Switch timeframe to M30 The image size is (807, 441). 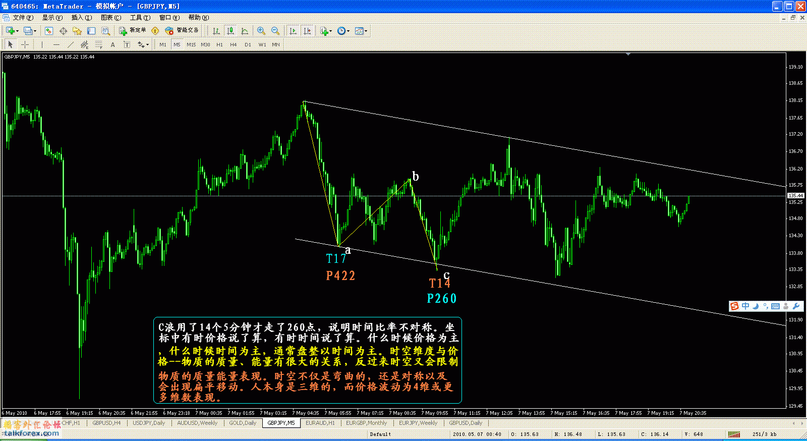point(205,44)
